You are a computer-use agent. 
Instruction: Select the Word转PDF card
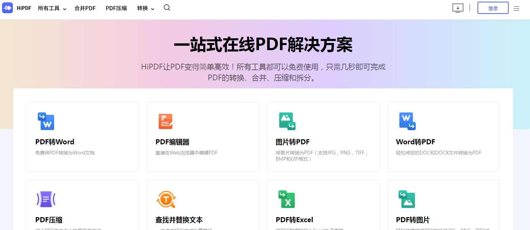coord(443,137)
